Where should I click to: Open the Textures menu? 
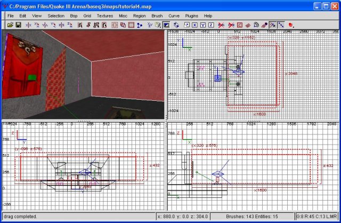105,16
